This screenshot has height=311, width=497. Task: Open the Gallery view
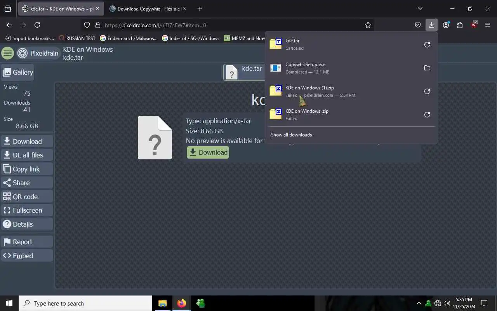(x=18, y=72)
